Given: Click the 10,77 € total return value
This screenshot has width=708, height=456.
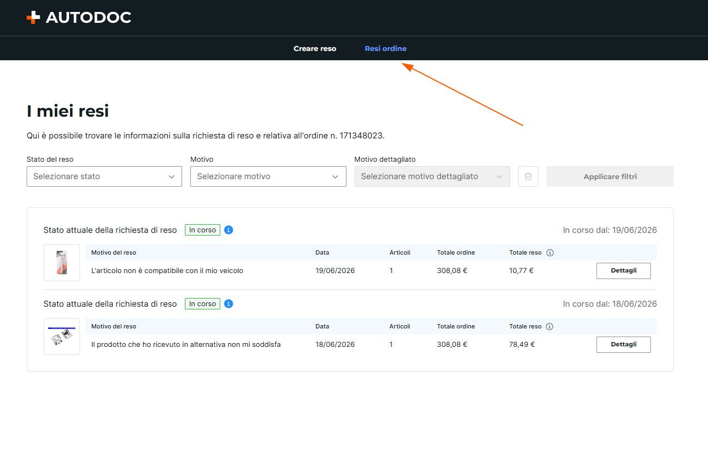Looking at the screenshot, I should [521, 270].
